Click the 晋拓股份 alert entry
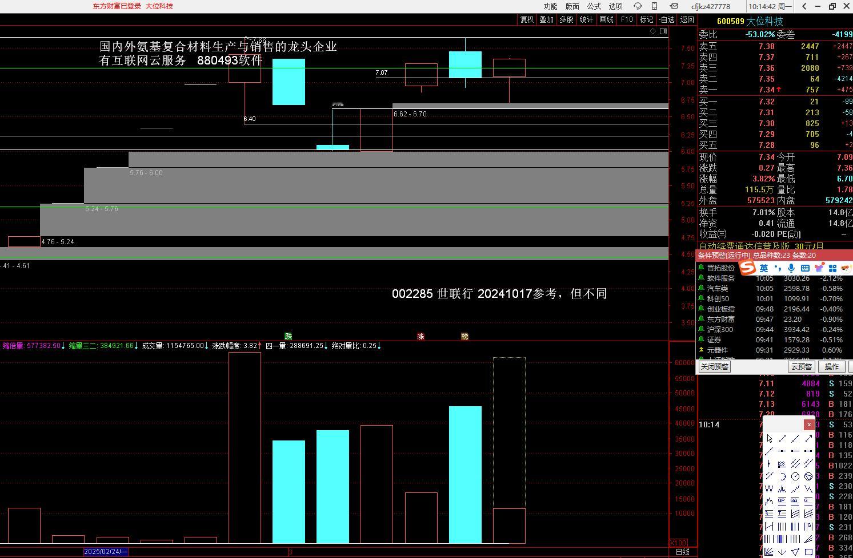Image resolution: width=853 pixels, height=558 pixels. [x=721, y=268]
